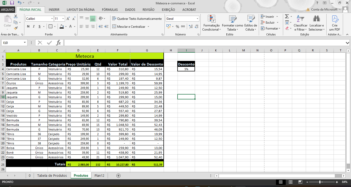Increase the cell indent
Screen dimensions: 351x187
coord(106,26)
